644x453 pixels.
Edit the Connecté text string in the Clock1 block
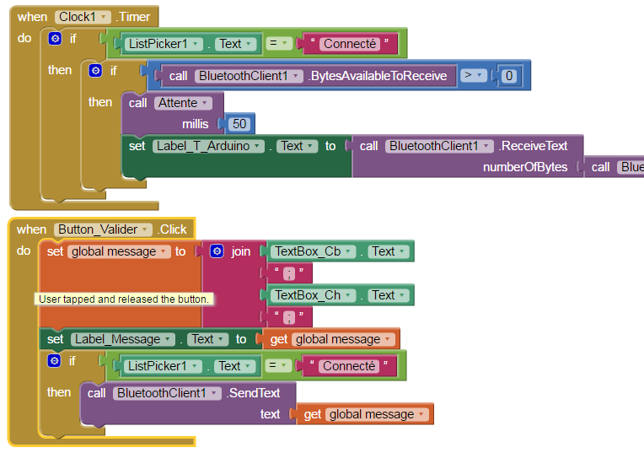click(350, 44)
